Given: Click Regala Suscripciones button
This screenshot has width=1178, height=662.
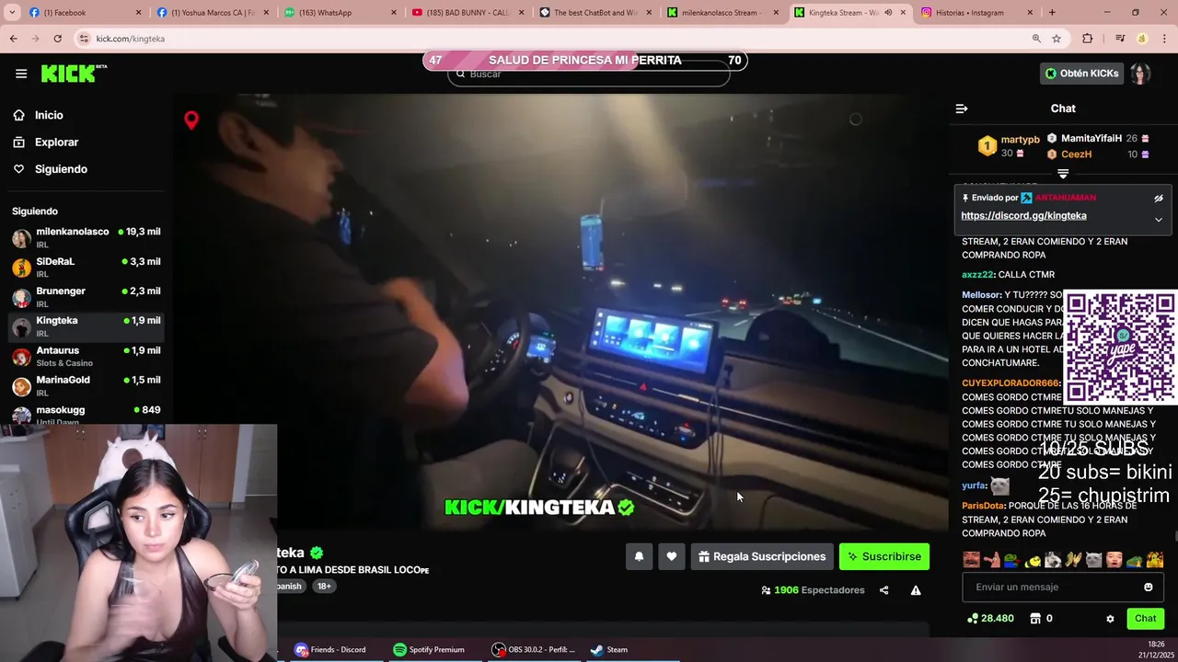Looking at the screenshot, I should 762,556.
